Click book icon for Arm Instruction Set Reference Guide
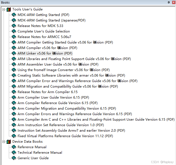Viewport: 176px width, 165px height. point(14,125)
